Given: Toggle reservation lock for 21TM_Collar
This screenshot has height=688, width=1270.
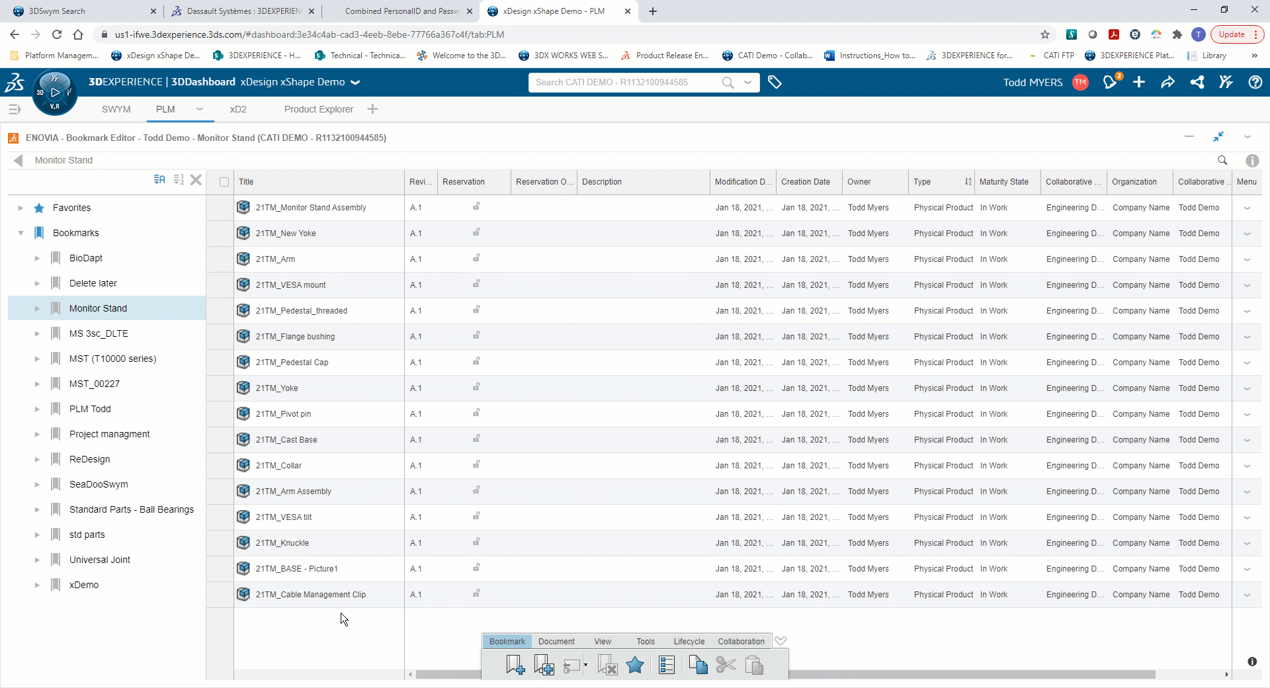Looking at the screenshot, I should pyautogui.click(x=476, y=464).
